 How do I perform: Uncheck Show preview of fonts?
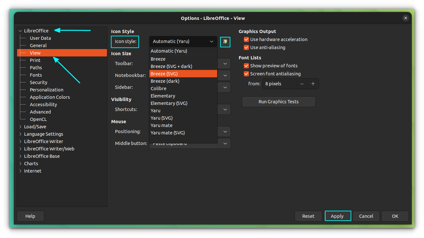click(246, 66)
